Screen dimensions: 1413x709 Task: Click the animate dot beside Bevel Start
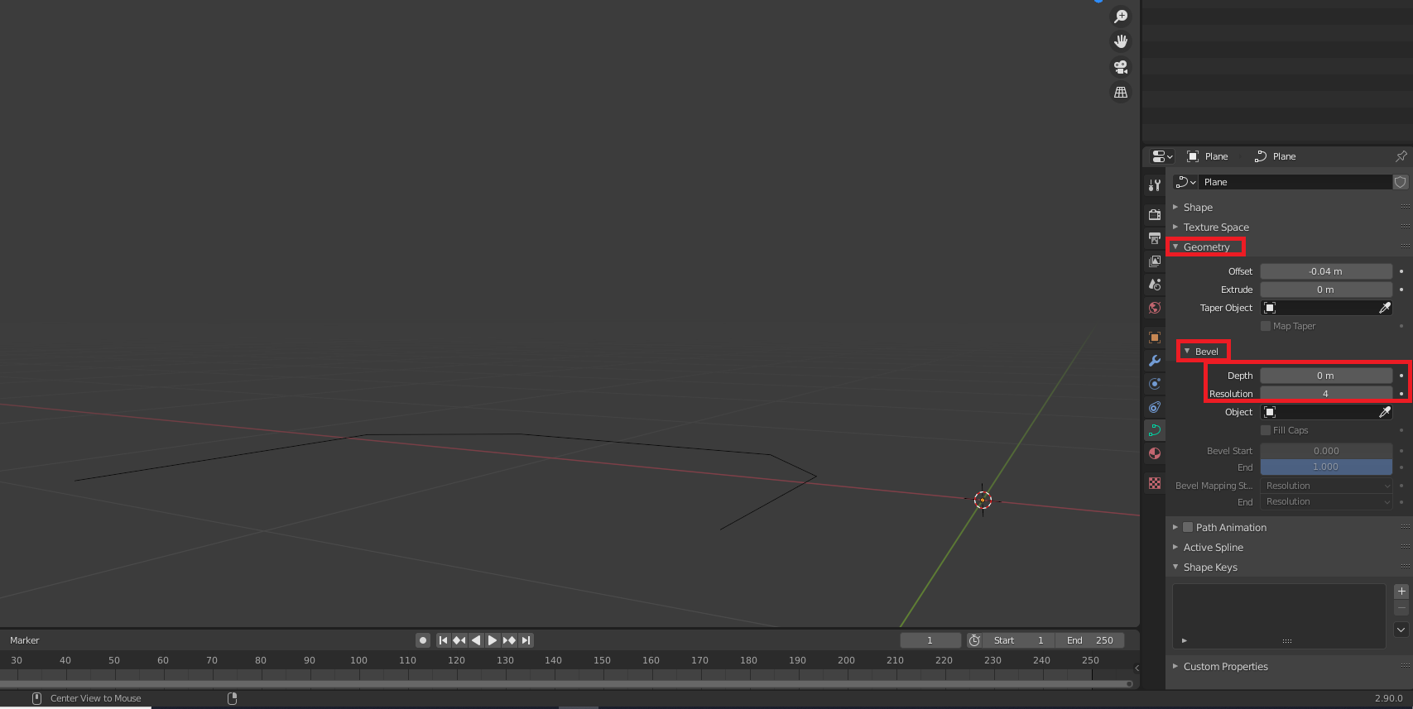1401,451
